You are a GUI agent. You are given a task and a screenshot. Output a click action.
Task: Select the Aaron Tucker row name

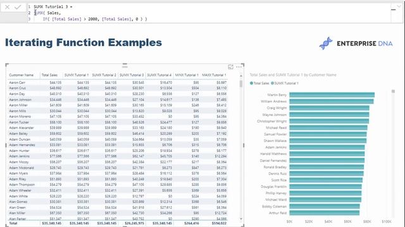tap(19, 122)
